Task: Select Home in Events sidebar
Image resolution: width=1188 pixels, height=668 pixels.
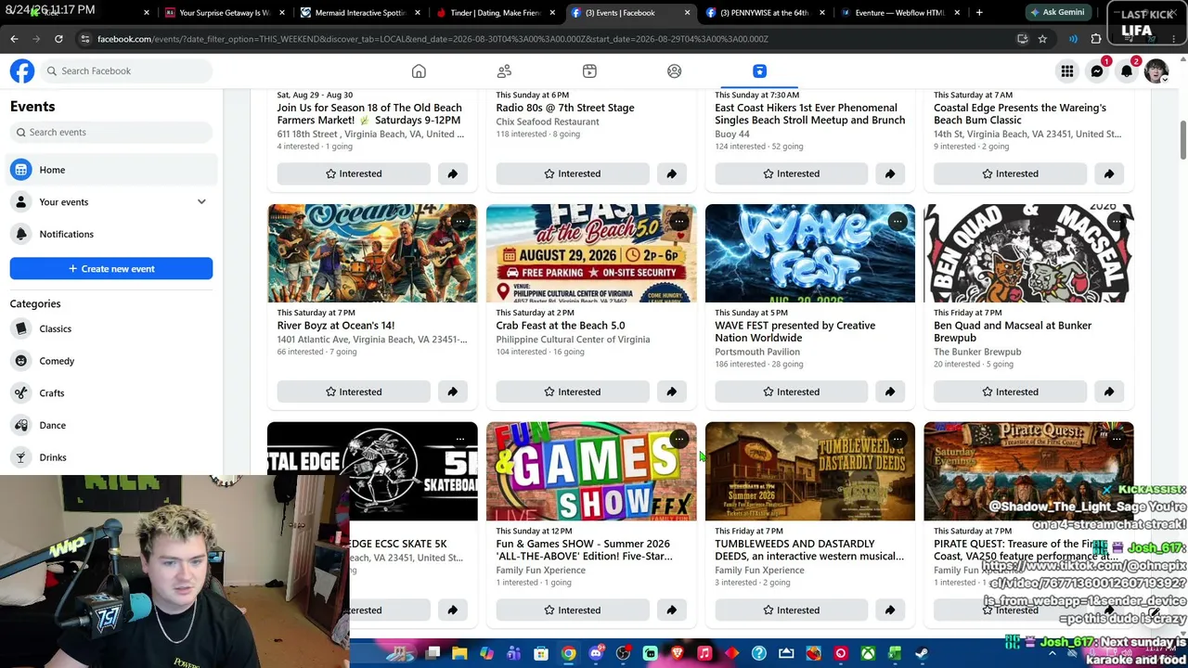Action: 111,170
